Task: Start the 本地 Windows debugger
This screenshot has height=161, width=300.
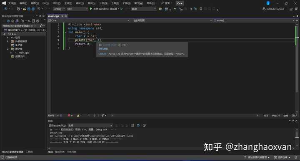Action: coord(104,9)
